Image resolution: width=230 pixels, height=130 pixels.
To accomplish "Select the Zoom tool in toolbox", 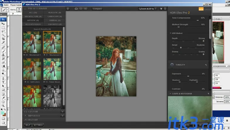I will [3, 106].
